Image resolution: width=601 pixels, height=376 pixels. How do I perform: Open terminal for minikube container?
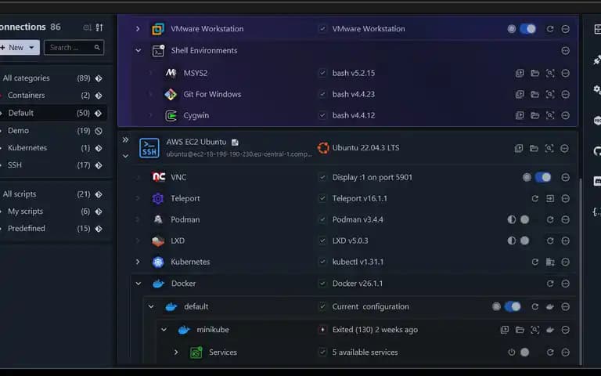click(505, 330)
